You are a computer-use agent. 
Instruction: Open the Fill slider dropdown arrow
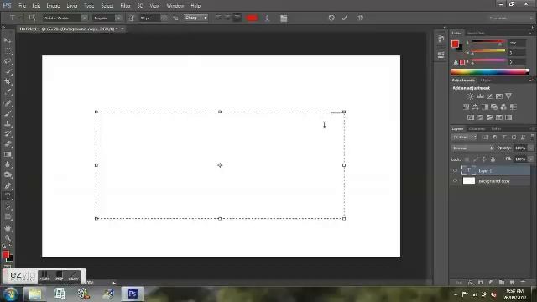[x=531, y=159]
